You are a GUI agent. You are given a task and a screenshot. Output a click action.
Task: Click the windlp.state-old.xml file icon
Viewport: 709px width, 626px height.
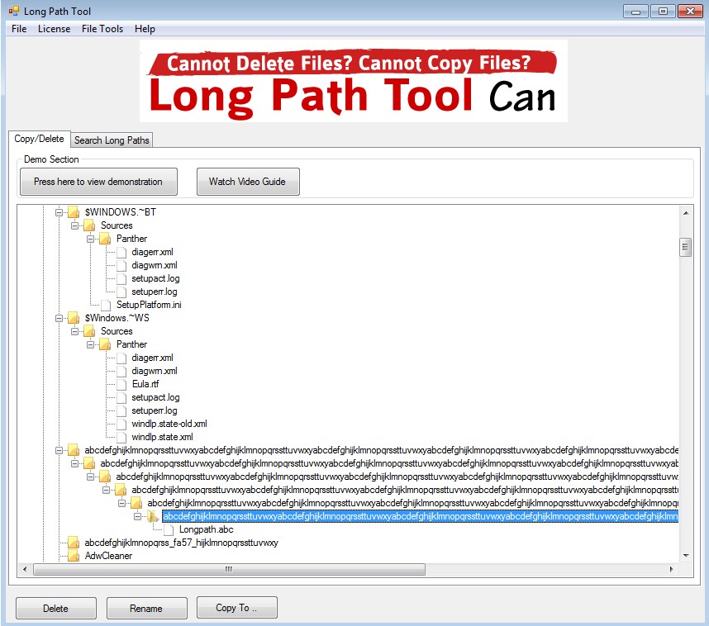(121, 424)
